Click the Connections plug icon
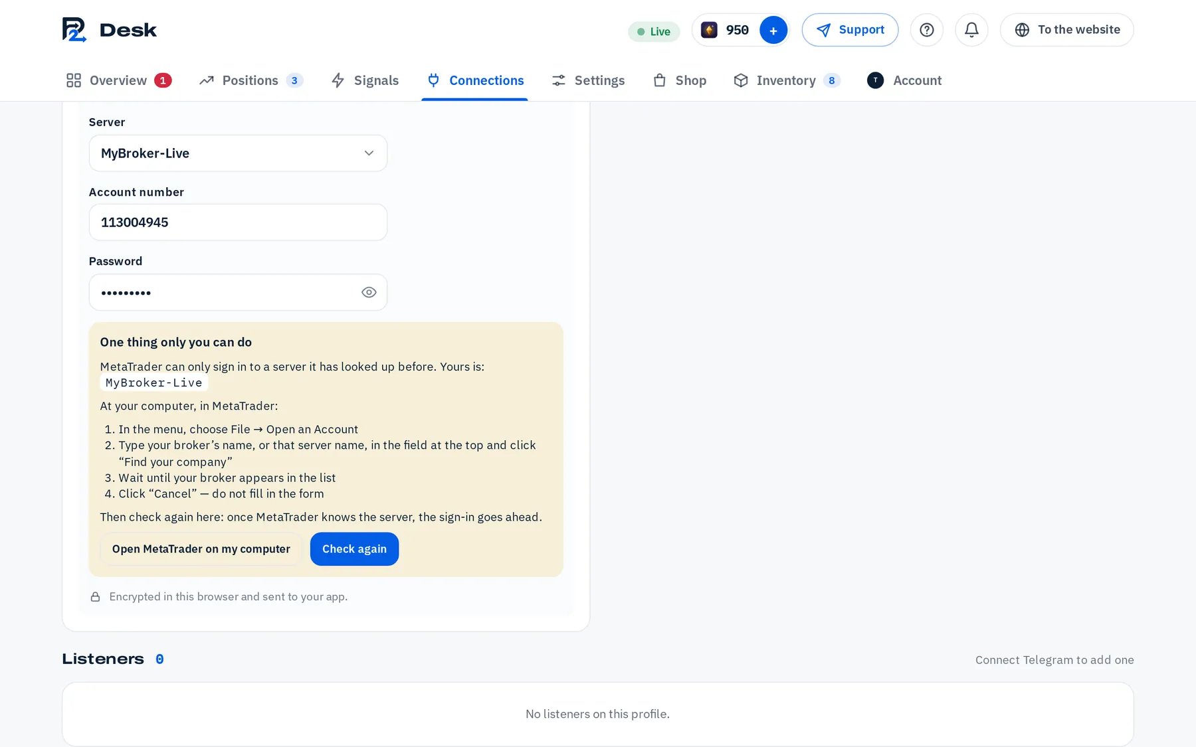Viewport: 1196px width, 747px height. tap(433, 80)
